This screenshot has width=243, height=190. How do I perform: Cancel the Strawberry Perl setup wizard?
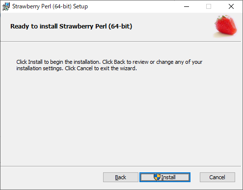pyautogui.click(x=217, y=177)
